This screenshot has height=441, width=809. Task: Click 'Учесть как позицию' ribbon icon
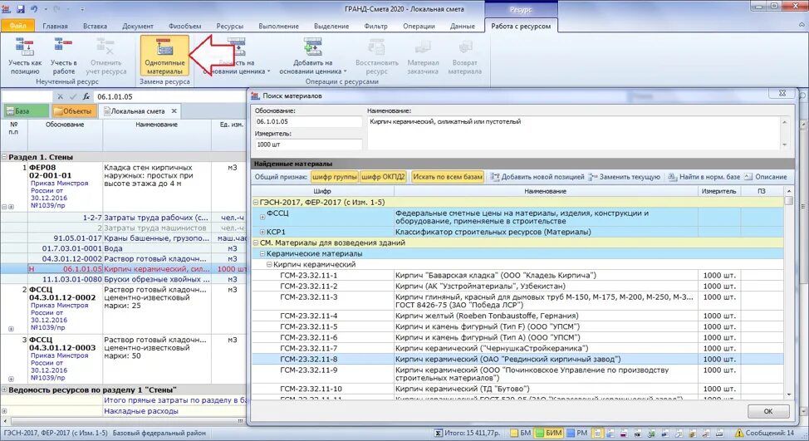[x=25, y=47]
